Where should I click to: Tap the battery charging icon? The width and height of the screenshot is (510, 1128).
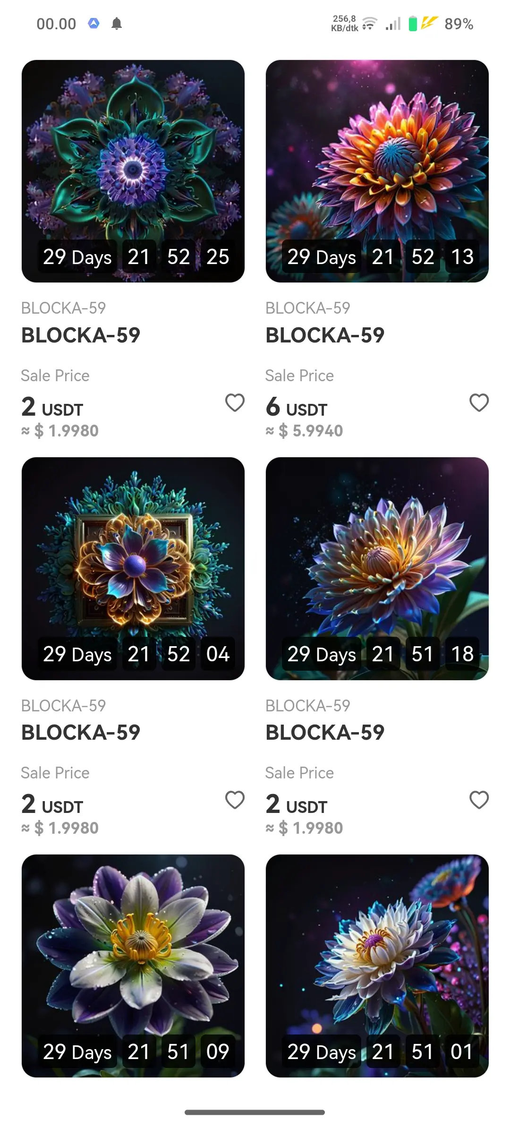pyautogui.click(x=413, y=24)
